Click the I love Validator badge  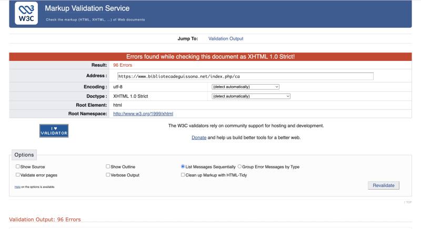54,131
